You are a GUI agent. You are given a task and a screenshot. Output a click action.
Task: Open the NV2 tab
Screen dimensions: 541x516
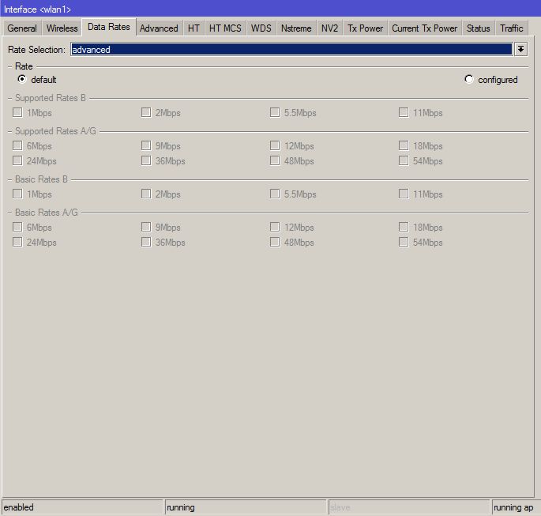[x=329, y=28]
